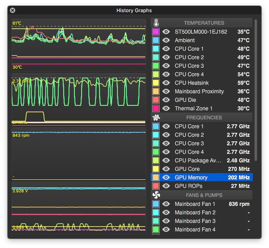The image size is (269, 248).
Task: Click the sensor list vertical scrollbar
Action: click(256, 90)
